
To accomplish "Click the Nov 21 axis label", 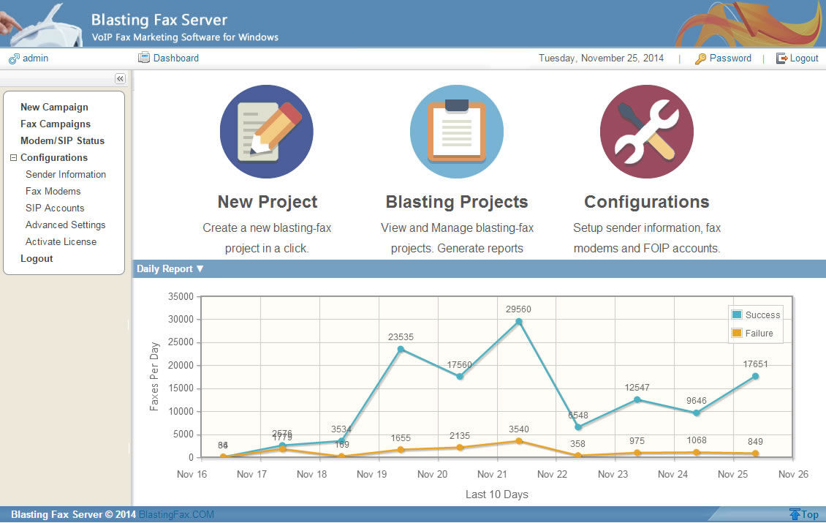I will (492, 475).
